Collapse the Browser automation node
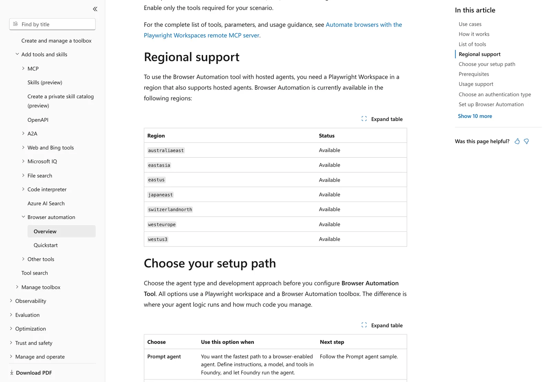 [23, 217]
